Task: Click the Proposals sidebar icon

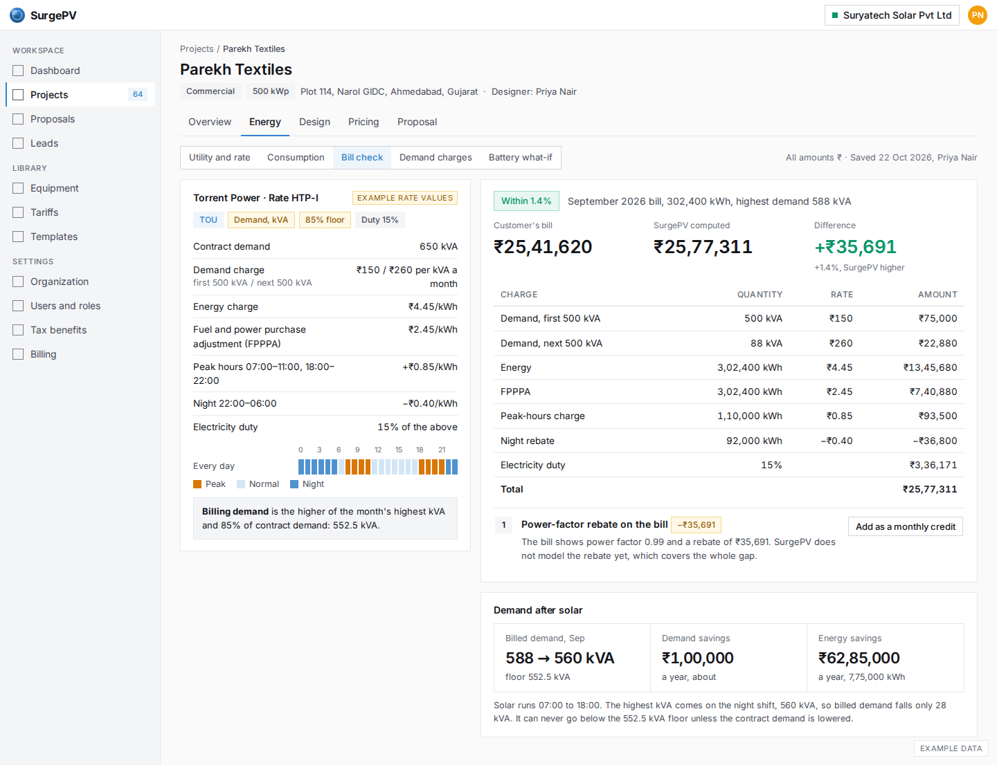Action: [18, 119]
